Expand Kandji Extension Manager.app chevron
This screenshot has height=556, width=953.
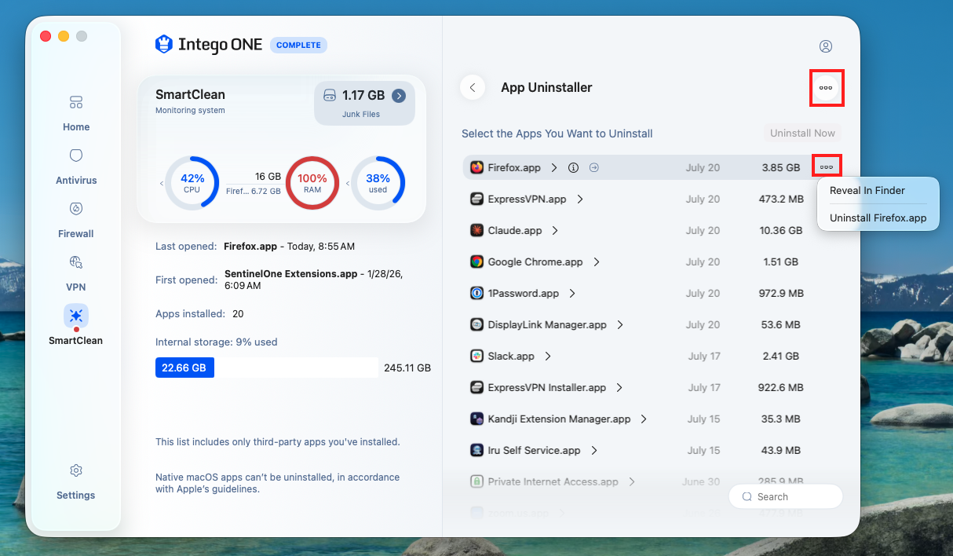[x=644, y=419]
